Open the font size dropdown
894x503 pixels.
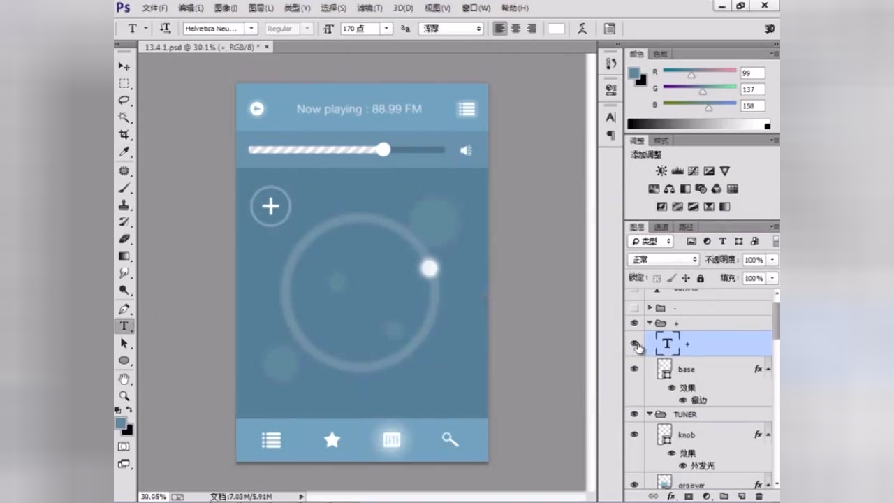coord(386,29)
